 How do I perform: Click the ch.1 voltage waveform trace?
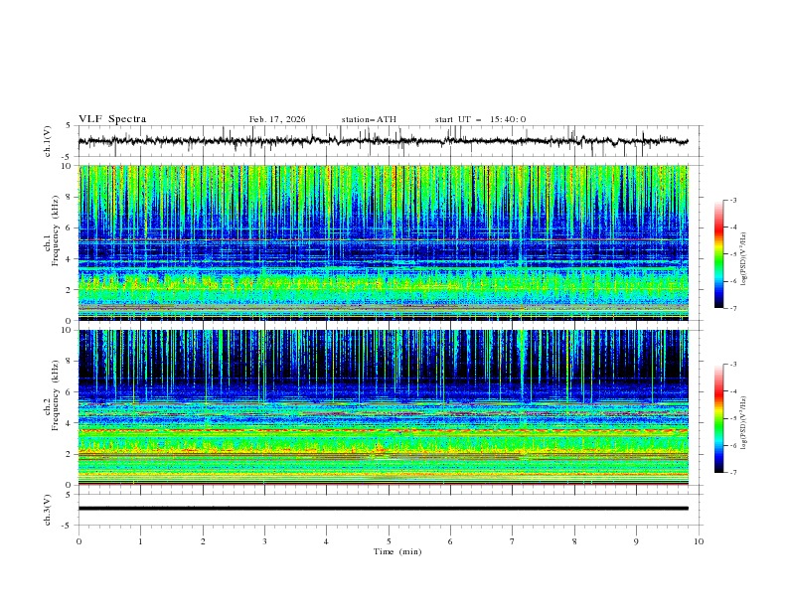[x=383, y=141]
